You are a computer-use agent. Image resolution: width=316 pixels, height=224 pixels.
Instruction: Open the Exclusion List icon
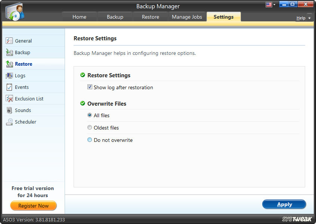pyautogui.click(x=9, y=99)
